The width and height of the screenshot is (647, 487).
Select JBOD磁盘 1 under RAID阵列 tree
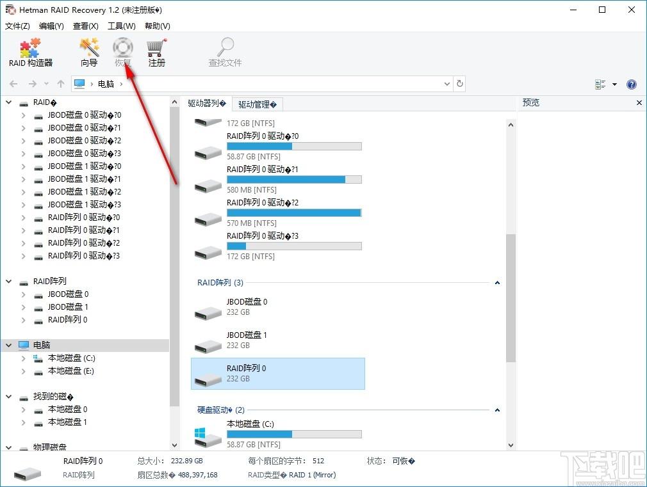click(68, 307)
